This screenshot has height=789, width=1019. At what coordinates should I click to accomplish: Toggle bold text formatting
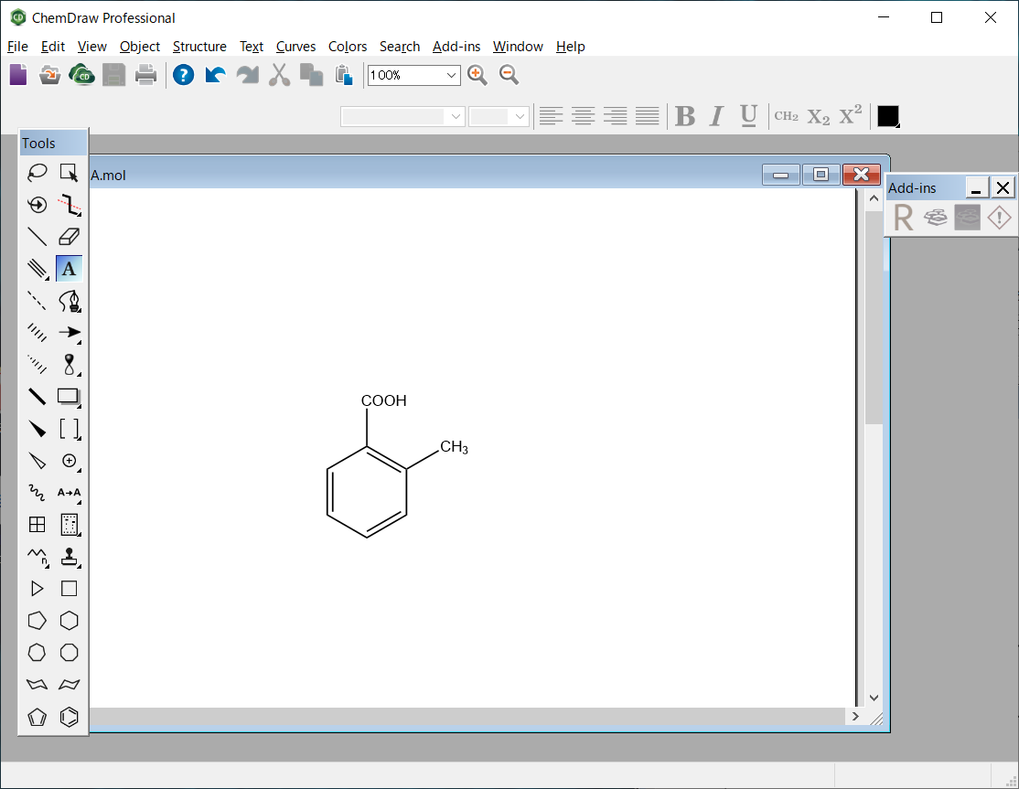pos(684,116)
